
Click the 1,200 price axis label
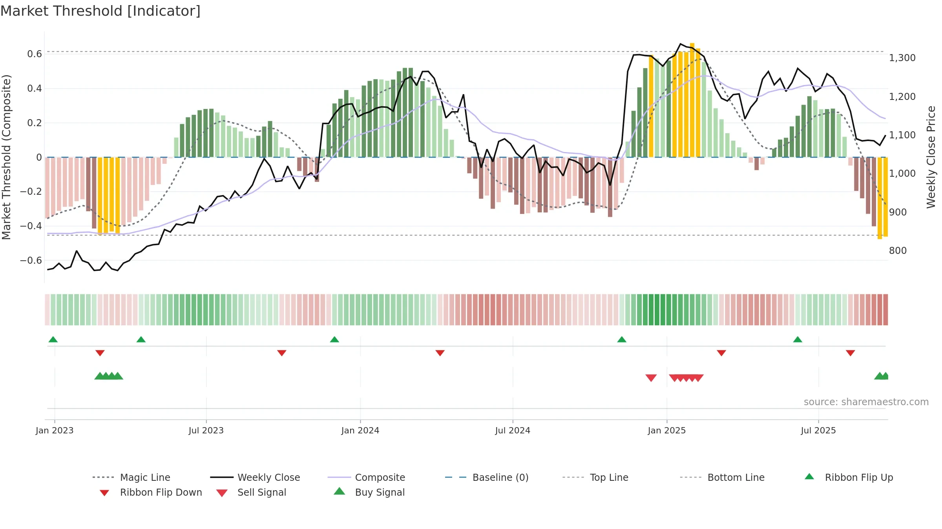(x=902, y=96)
